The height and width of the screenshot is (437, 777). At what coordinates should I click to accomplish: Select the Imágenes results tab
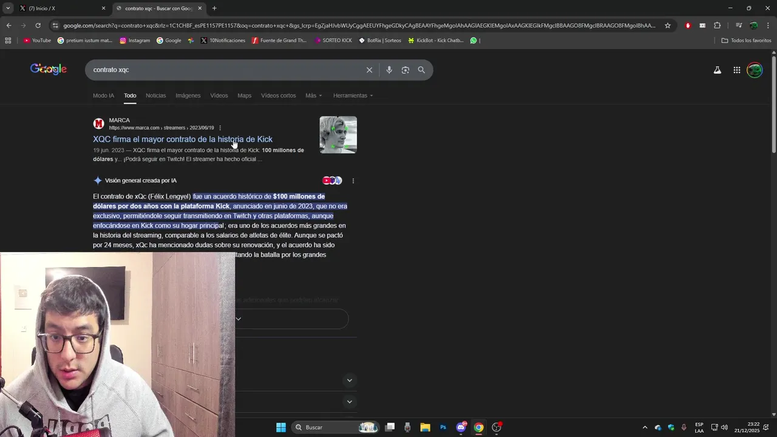(188, 95)
